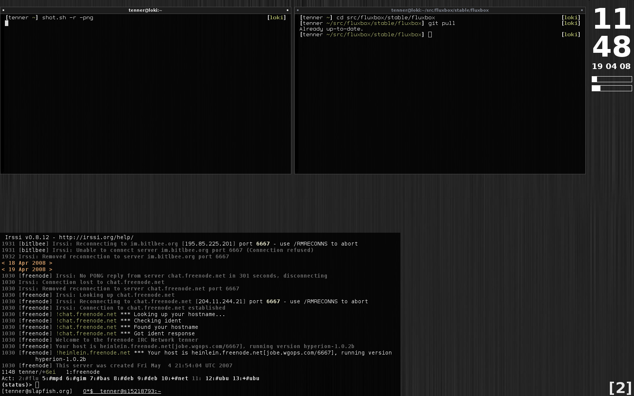The image size is (634, 396).
Task: Click the address [204.11.244.21] text
Action: (220, 302)
